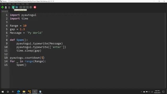Click the value 10 in Range assignment
This screenshot has width=167, height=94.
25,26
